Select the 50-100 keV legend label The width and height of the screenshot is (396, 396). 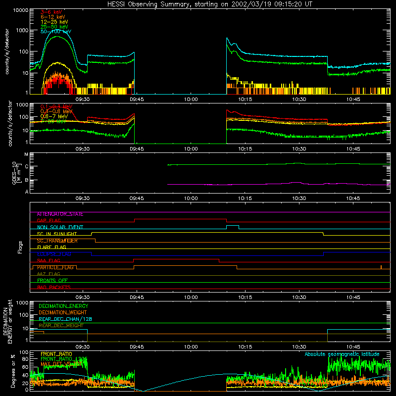[56, 32]
